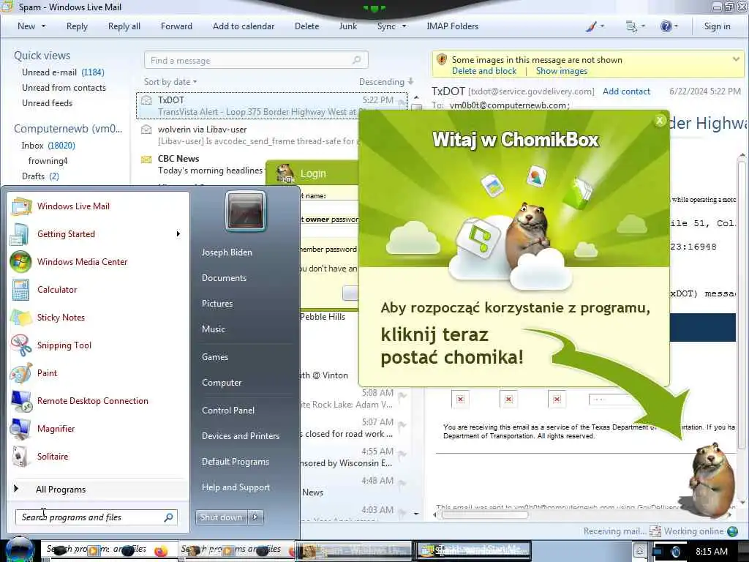The image size is (749, 562).
Task: Click Delete and block link
Action: (x=484, y=71)
